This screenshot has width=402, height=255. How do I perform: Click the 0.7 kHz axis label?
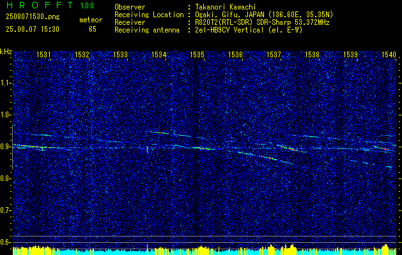click(x=4, y=210)
